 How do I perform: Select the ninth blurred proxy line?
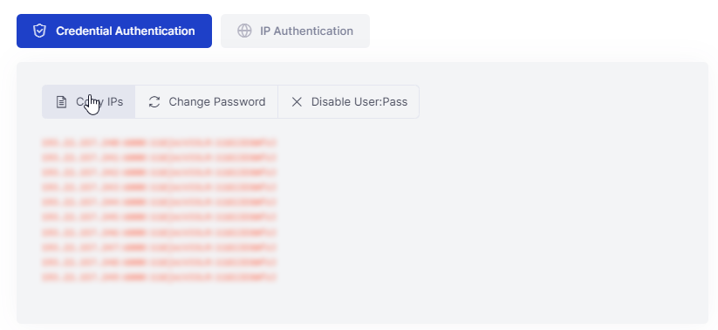(x=160, y=263)
